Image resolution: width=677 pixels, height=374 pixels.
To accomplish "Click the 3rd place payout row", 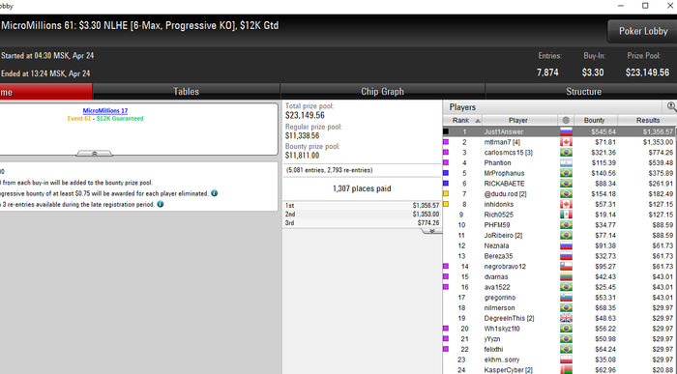I will (362, 222).
